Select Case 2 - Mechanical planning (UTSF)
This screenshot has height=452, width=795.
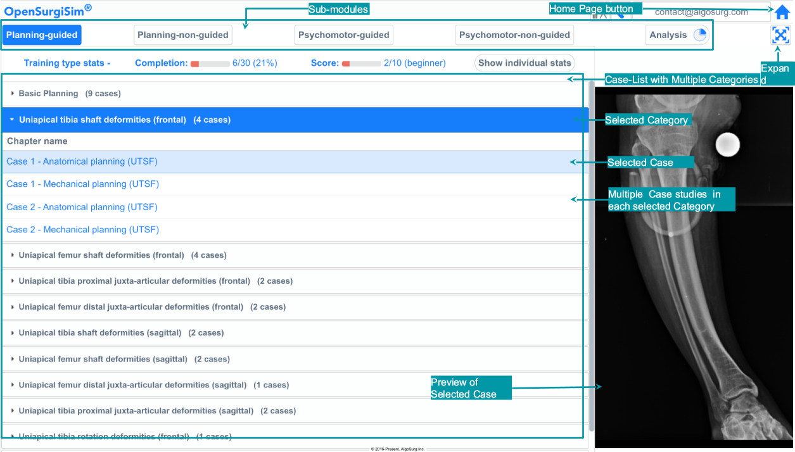tap(82, 230)
